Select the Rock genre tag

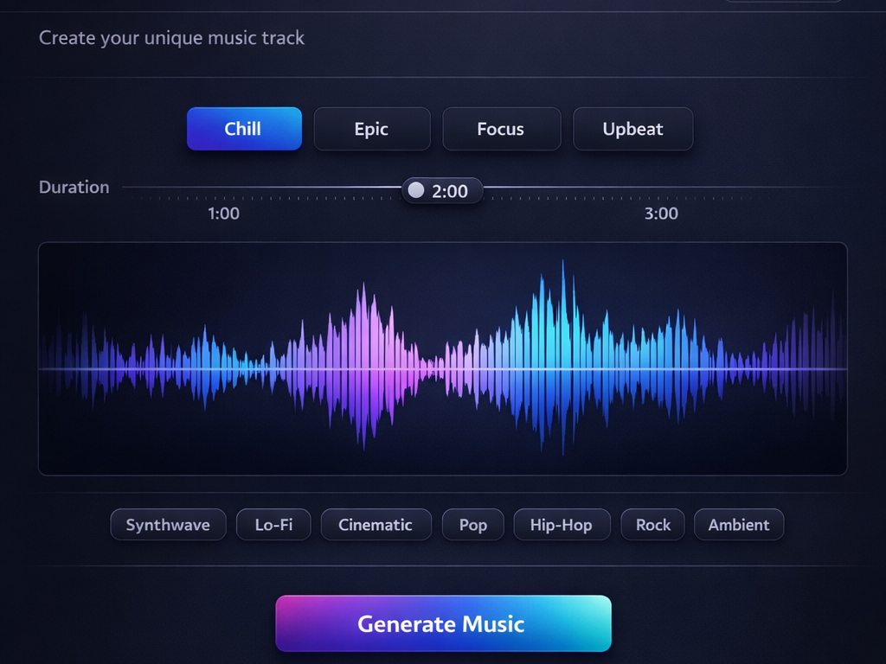[x=652, y=524]
